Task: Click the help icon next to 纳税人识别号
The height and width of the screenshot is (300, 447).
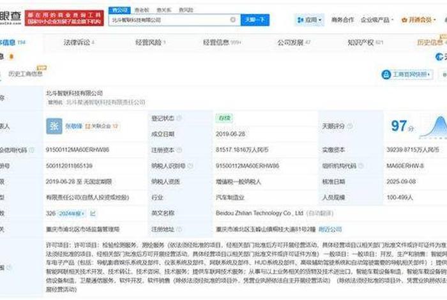Action: (190, 166)
